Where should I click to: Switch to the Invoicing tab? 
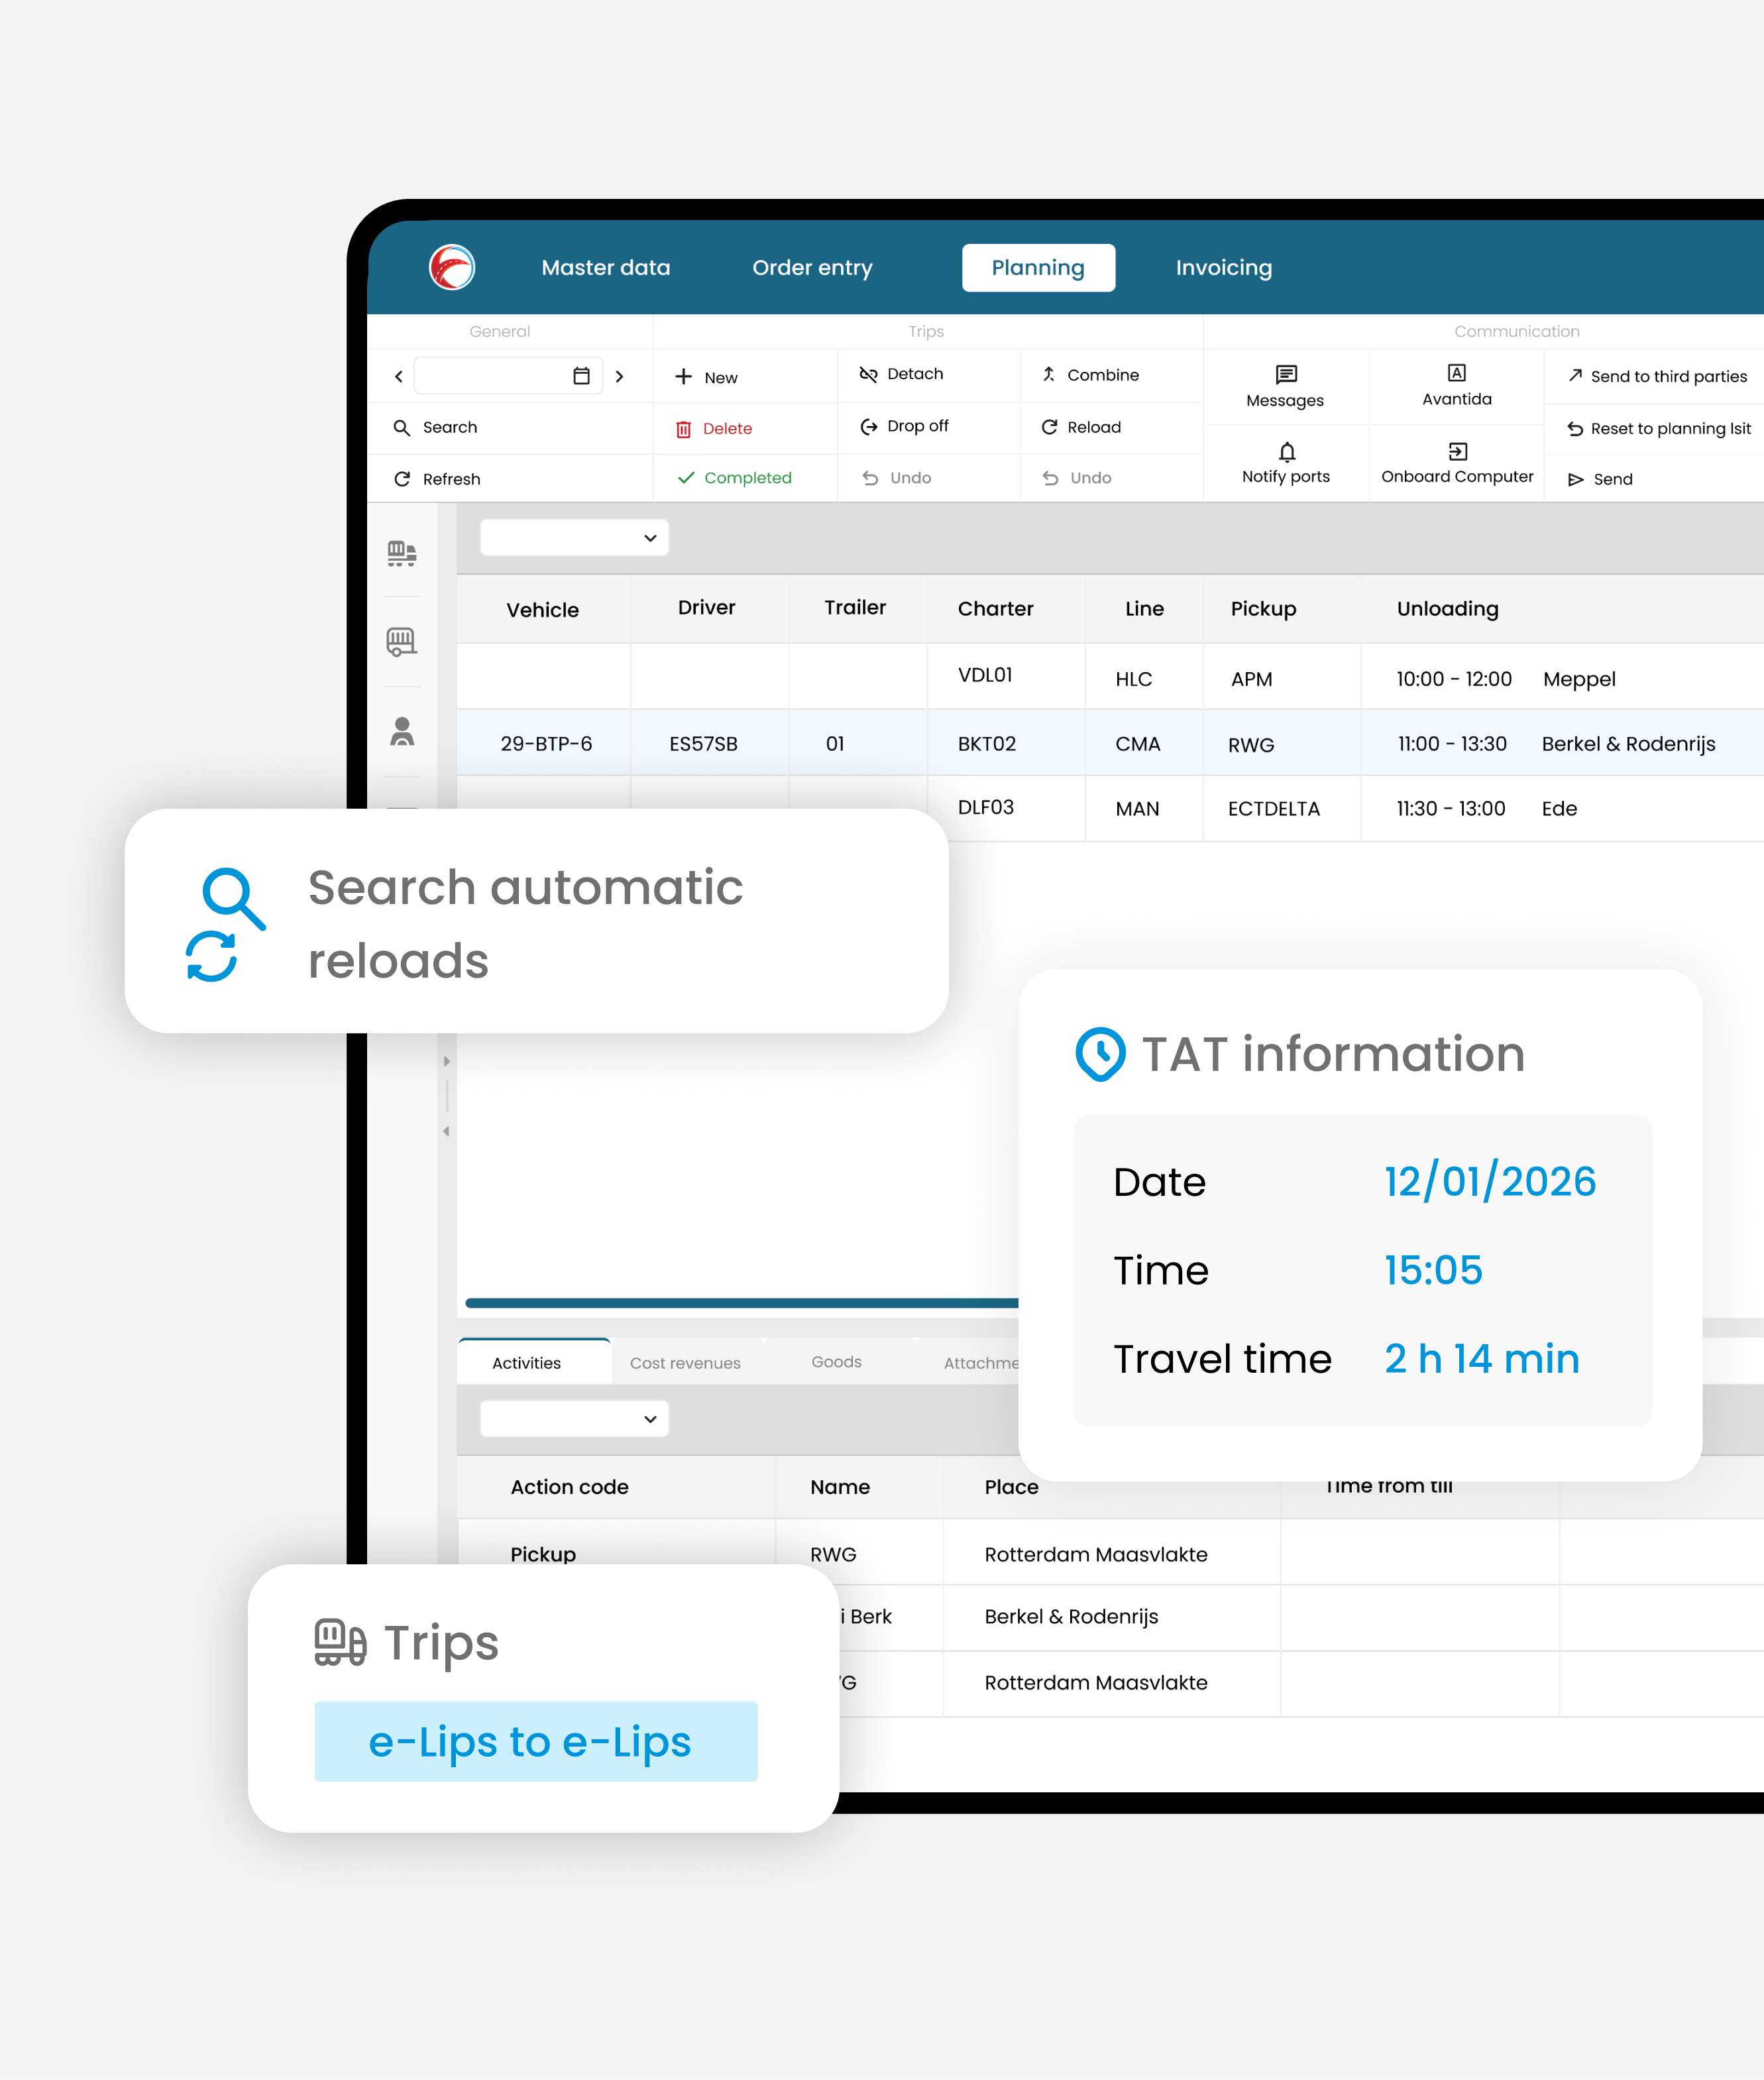coord(1223,268)
